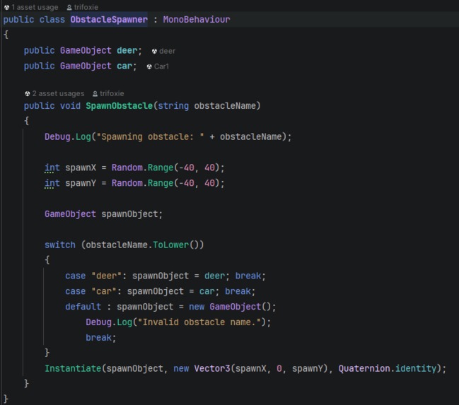
Task: Click the Unity icon next to deer hint
Action: pyautogui.click(x=154, y=51)
